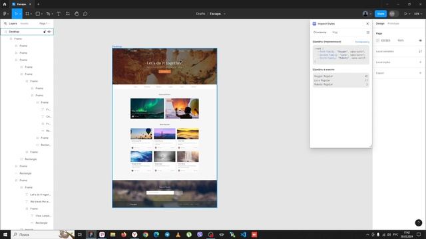The width and height of the screenshot is (426, 239).
Task: Open the Inspect Styles hamburger menu
Action: pos(368,33)
